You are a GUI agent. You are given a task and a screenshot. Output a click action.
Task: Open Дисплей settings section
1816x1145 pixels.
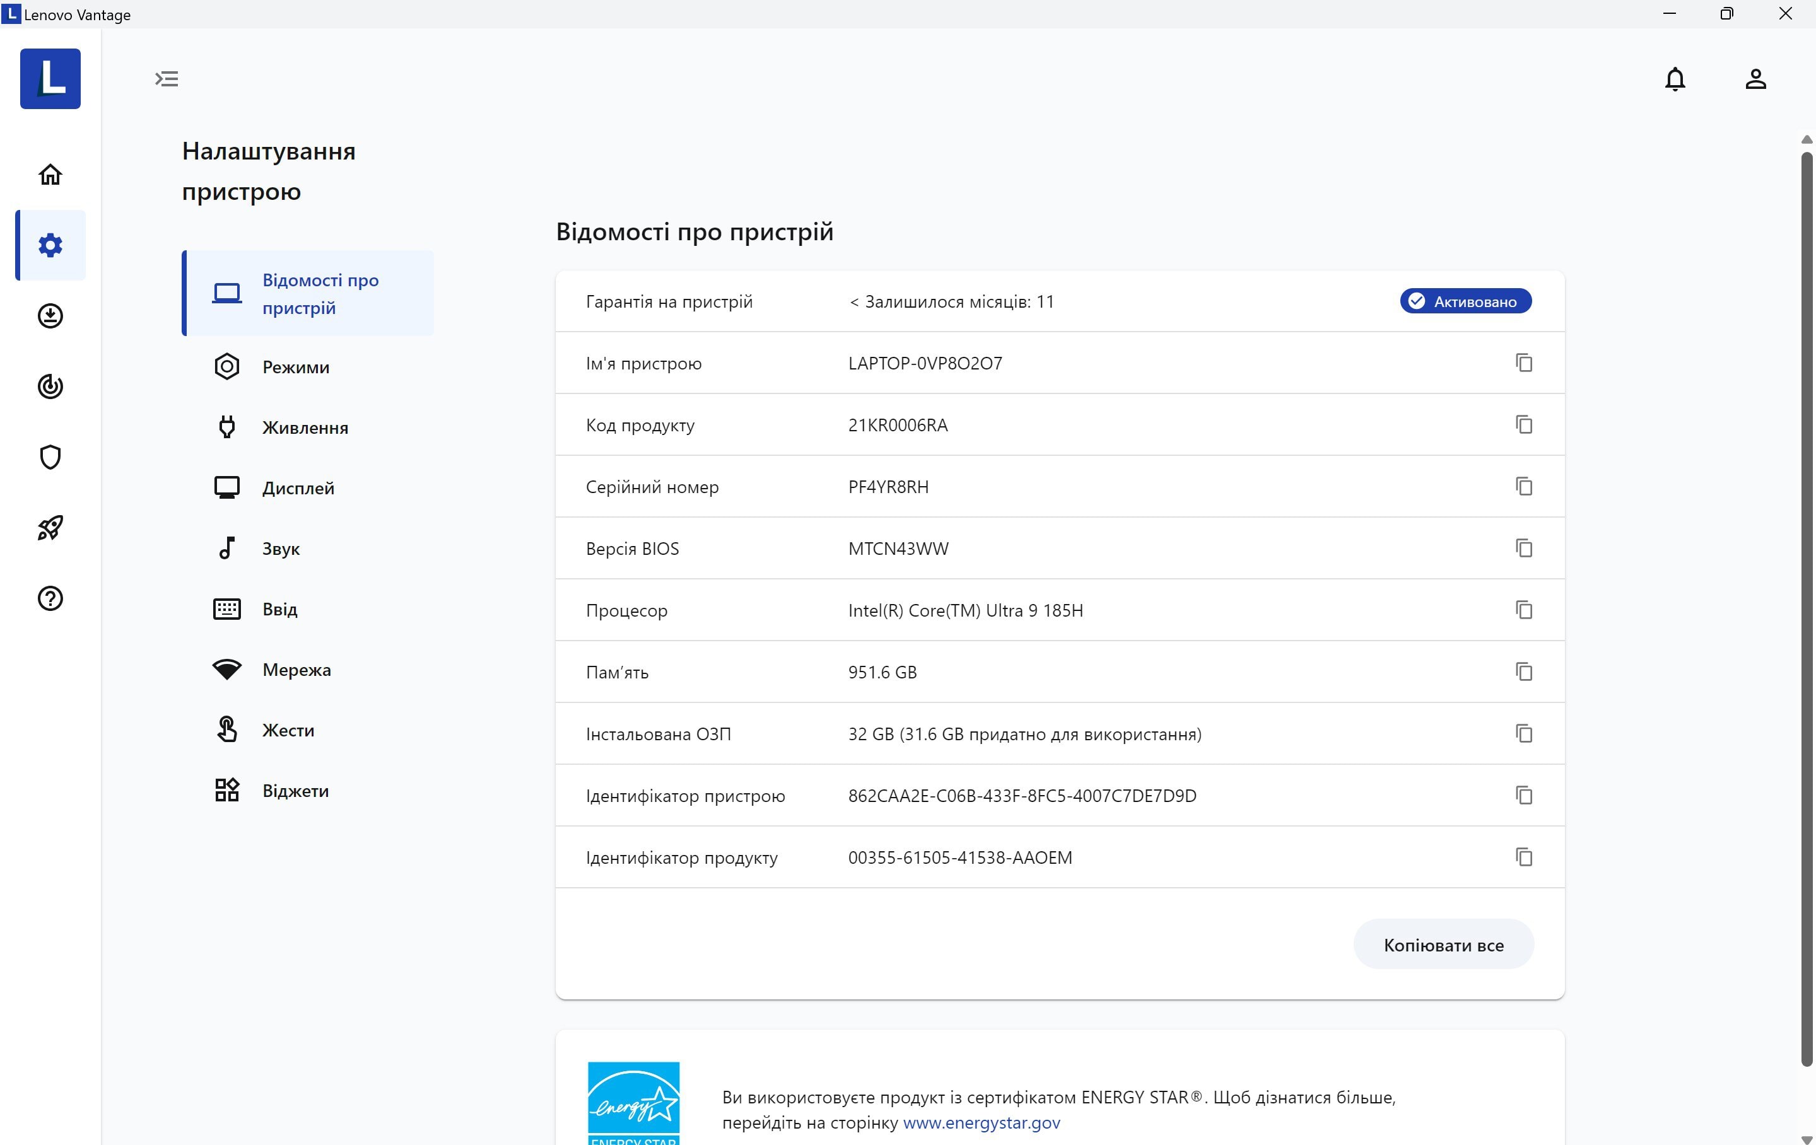(297, 487)
